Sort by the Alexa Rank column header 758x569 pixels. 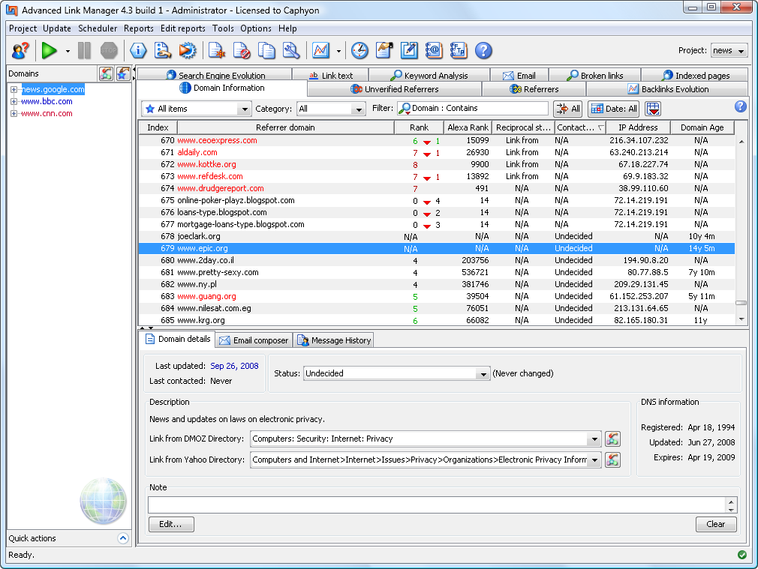(x=468, y=127)
